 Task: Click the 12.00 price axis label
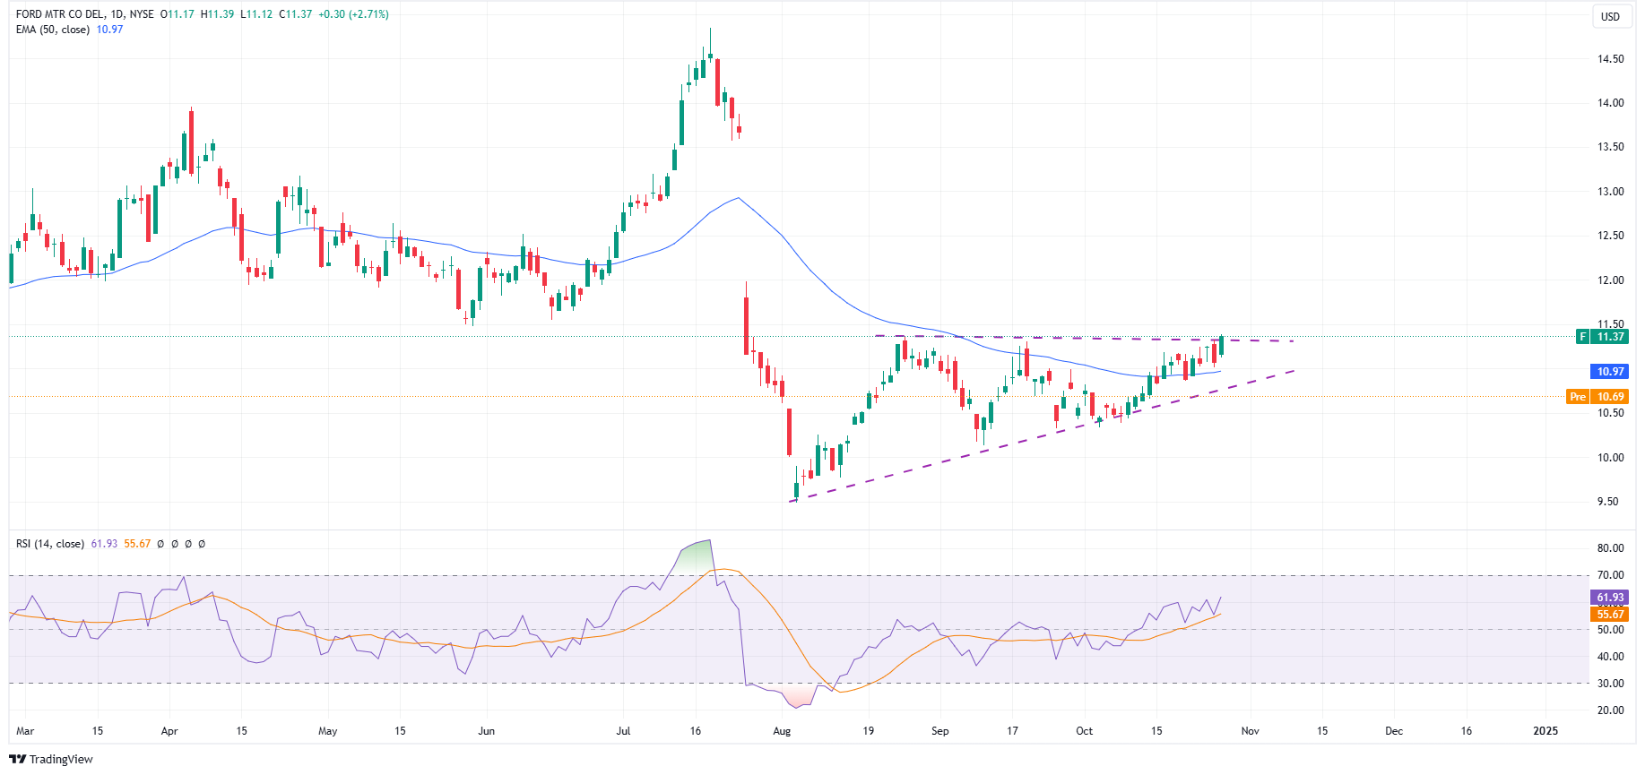pos(1610,280)
